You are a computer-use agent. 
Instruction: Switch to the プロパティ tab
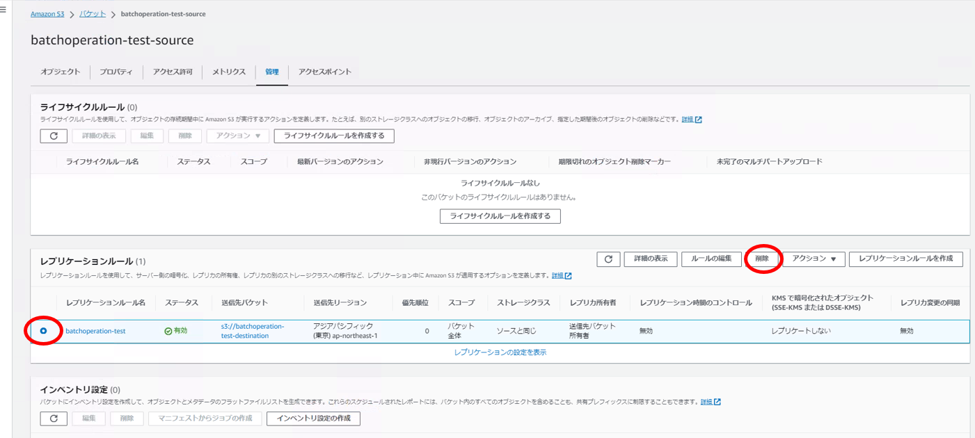point(116,72)
